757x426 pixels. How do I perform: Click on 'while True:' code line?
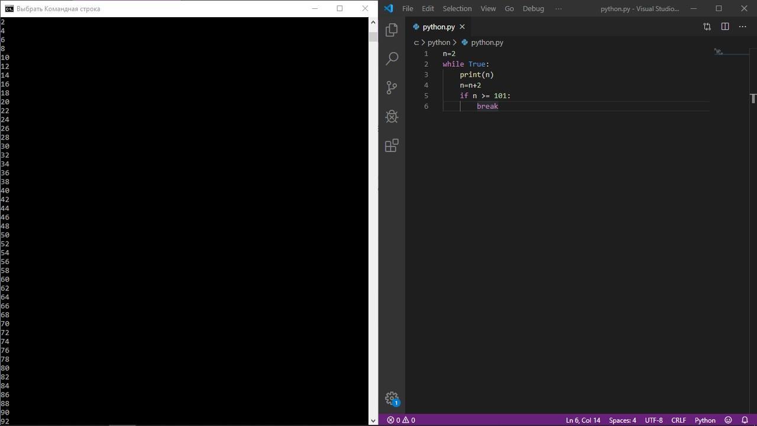coord(466,64)
